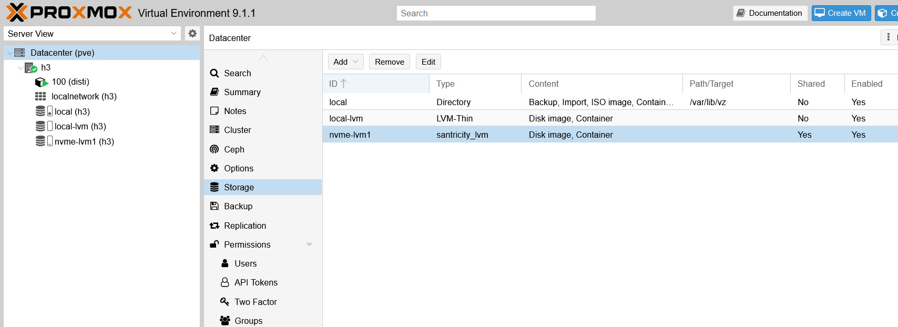Click the /var/lib/vz path cell
898x327 pixels.
click(708, 102)
